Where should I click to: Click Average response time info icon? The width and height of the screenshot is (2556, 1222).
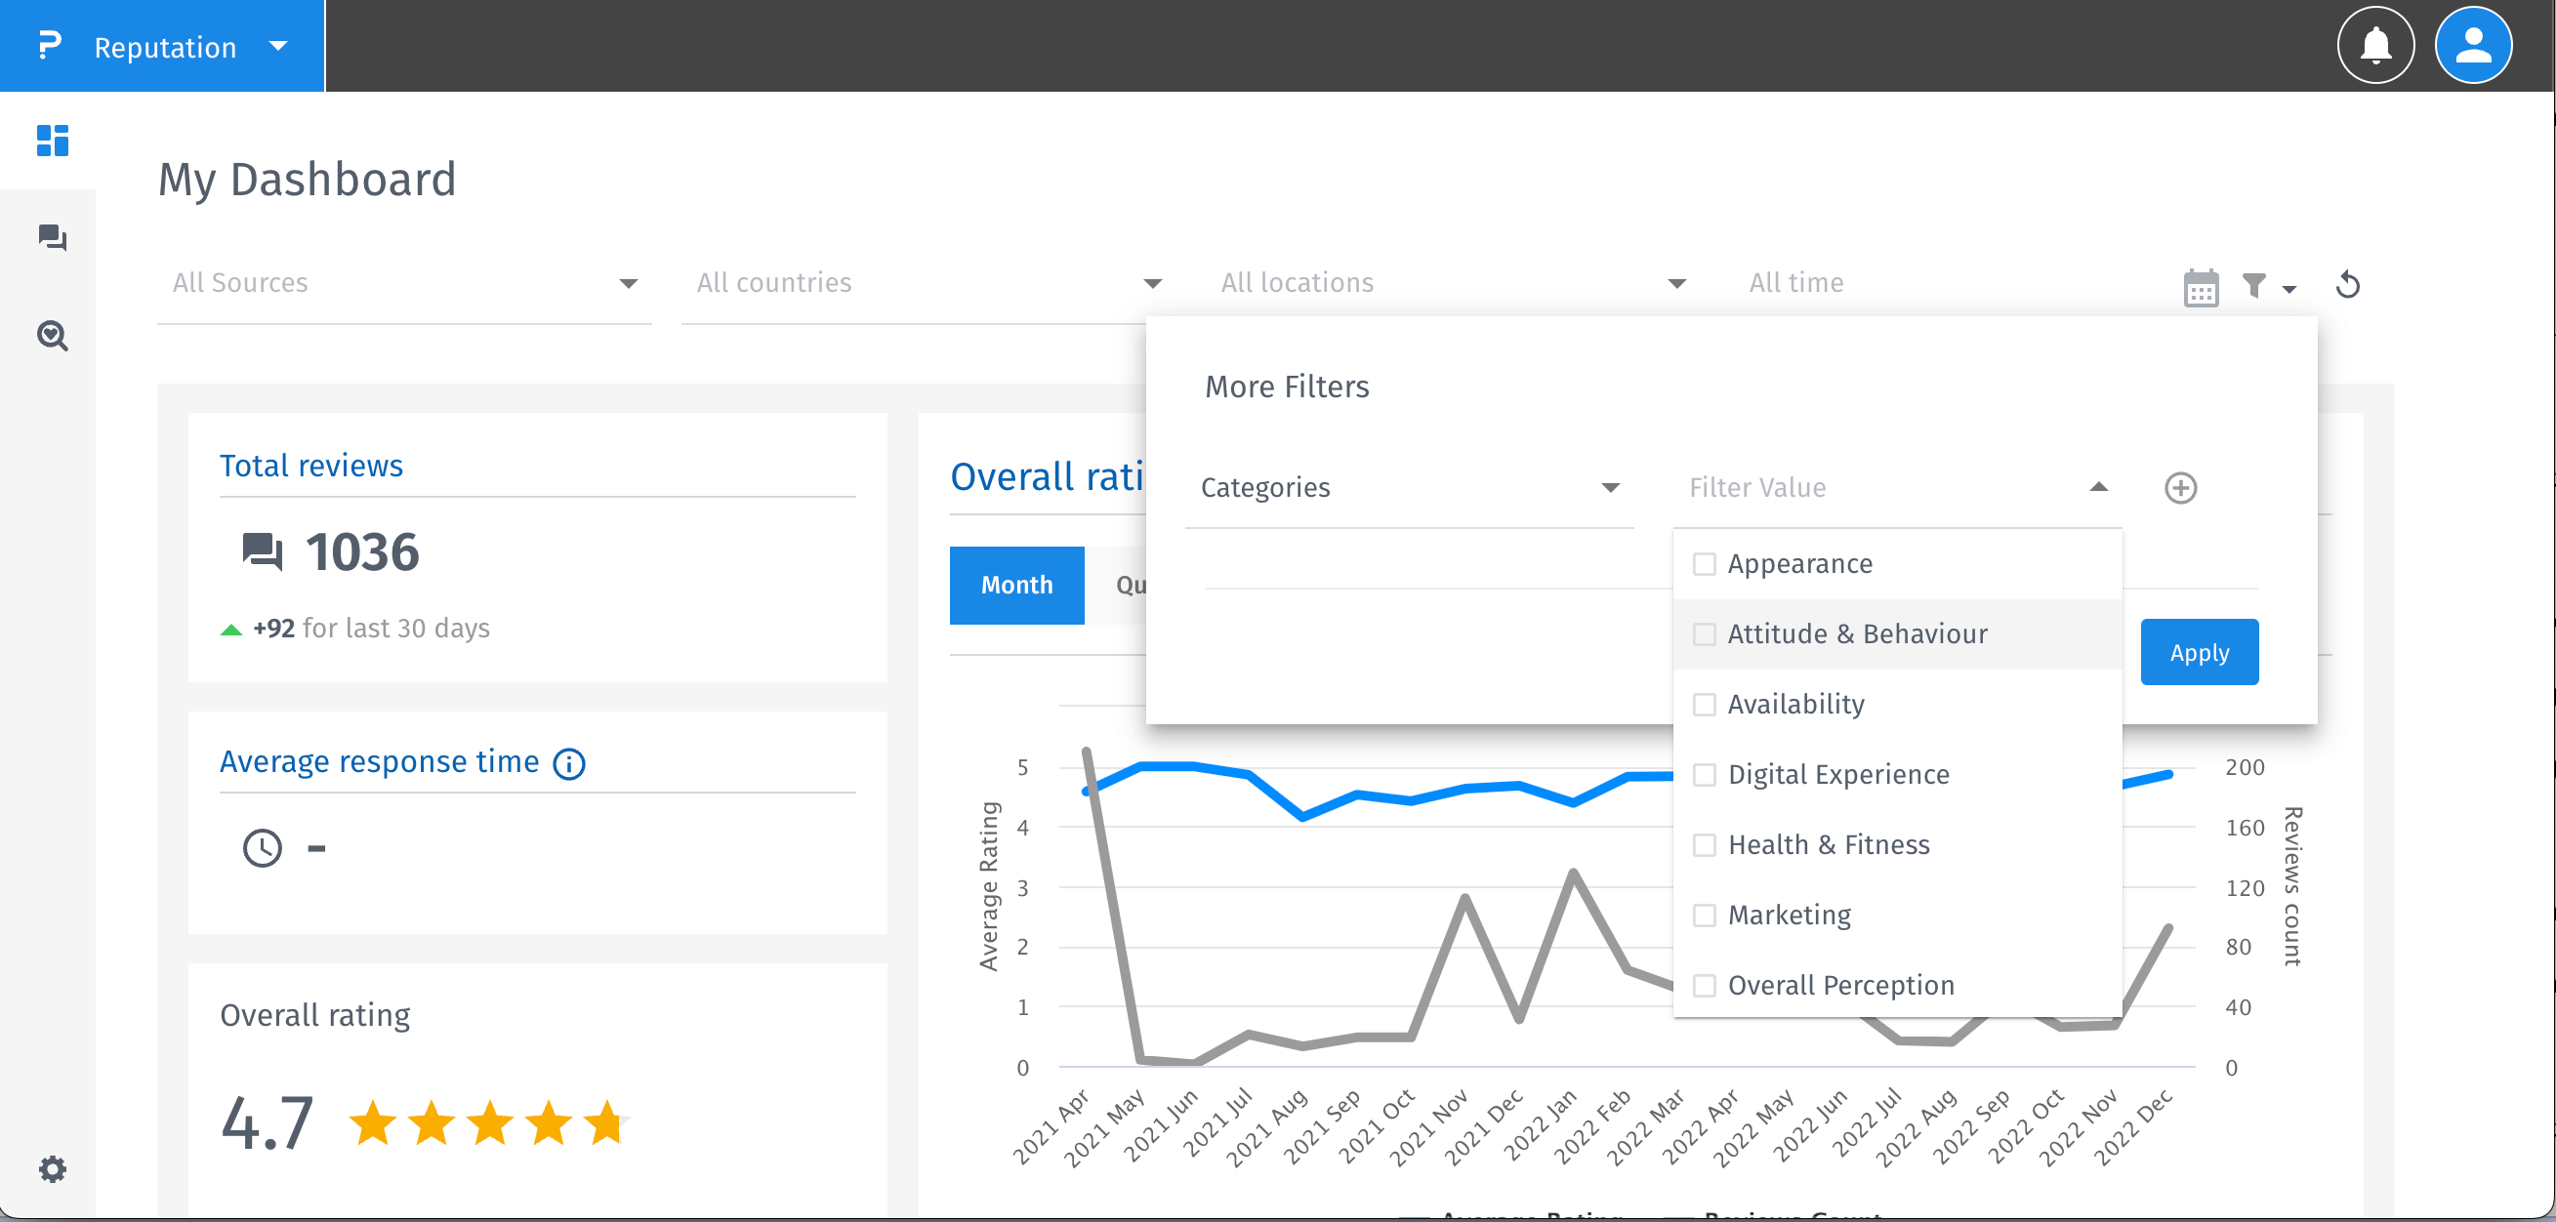pyautogui.click(x=568, y=763)
